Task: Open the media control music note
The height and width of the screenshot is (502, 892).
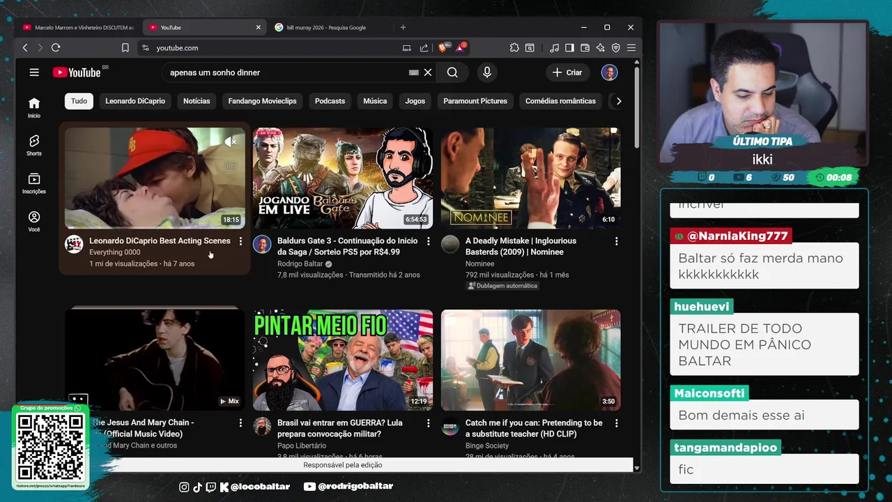Action: [x=554, y=47]
